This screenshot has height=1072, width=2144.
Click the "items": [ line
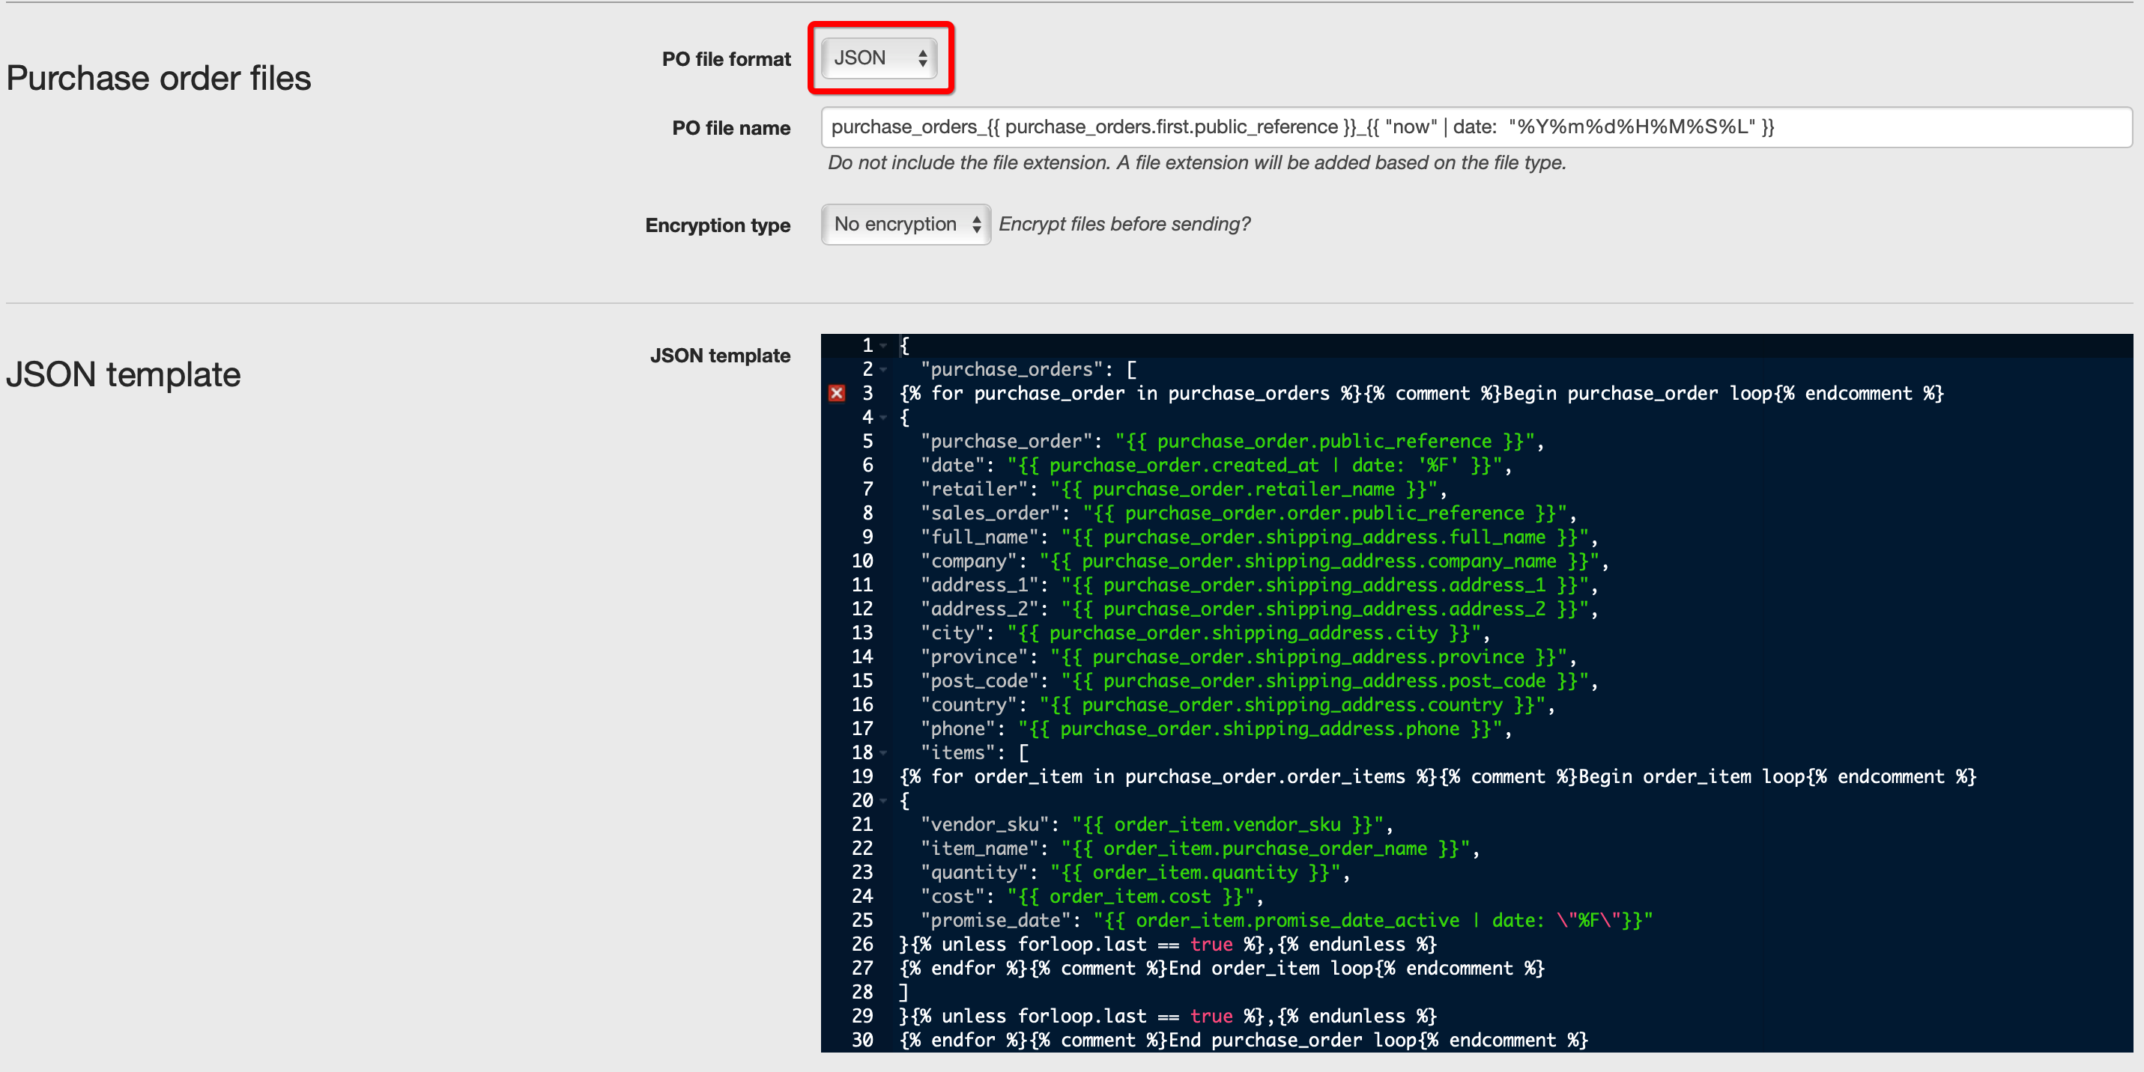point(974,752)
